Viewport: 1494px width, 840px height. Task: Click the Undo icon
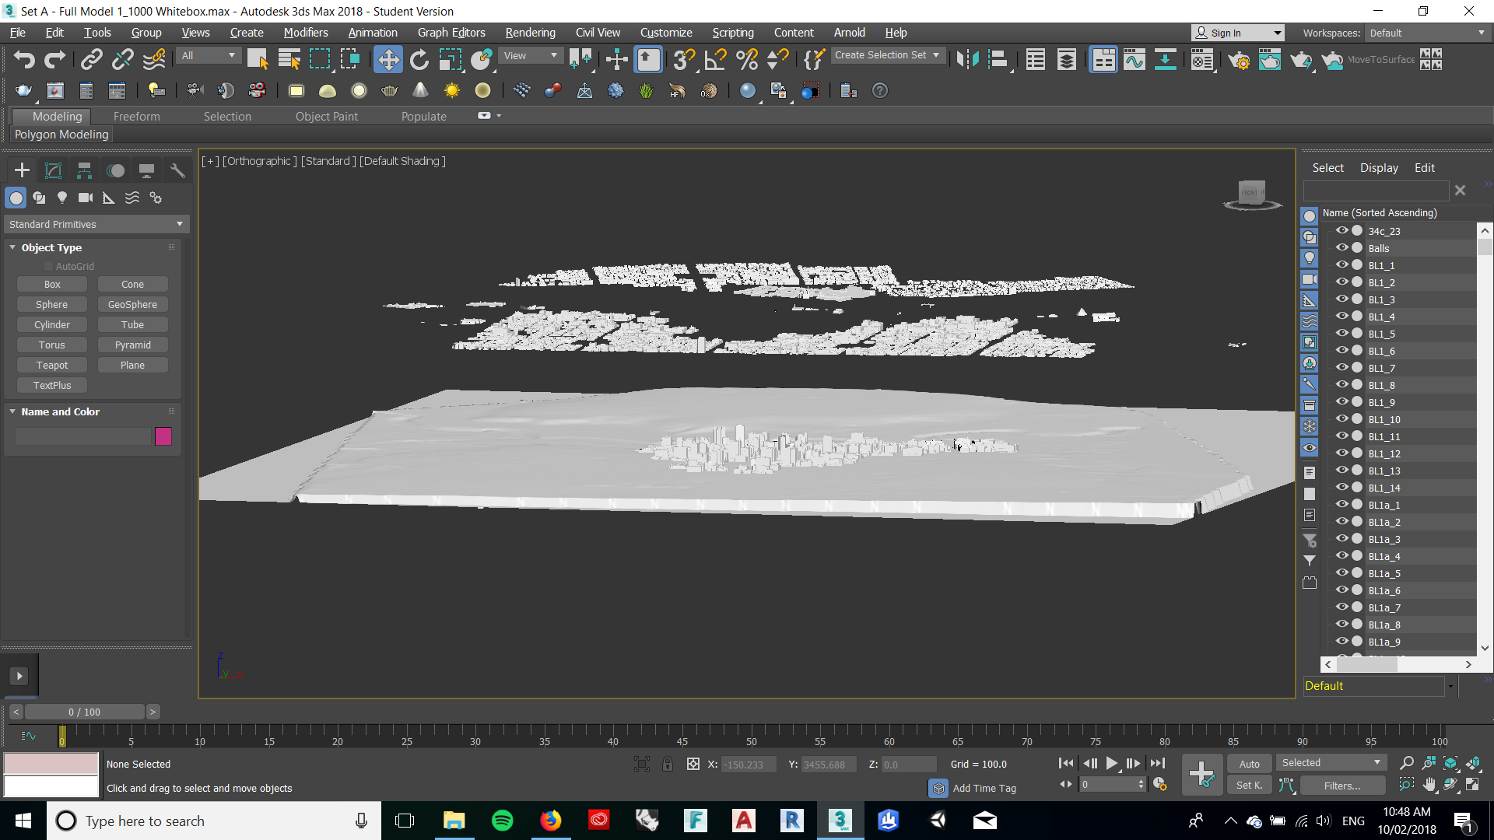(x=23, y=59)
